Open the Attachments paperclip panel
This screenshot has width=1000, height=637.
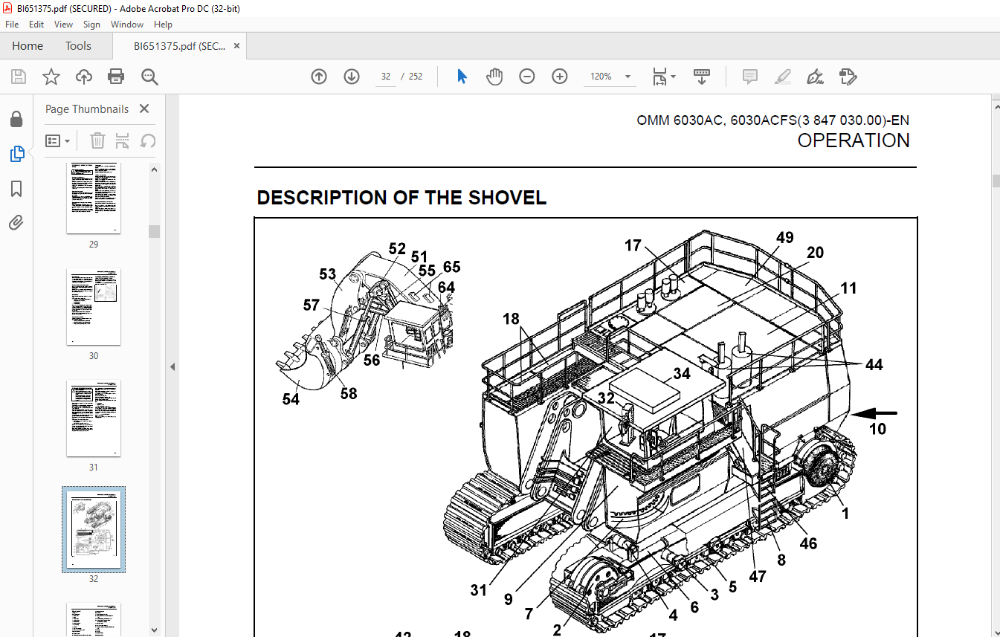16,222
